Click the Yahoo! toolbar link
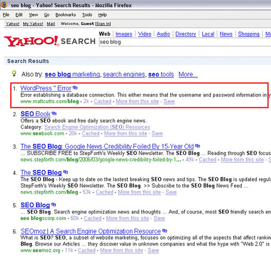 point(12,24)
